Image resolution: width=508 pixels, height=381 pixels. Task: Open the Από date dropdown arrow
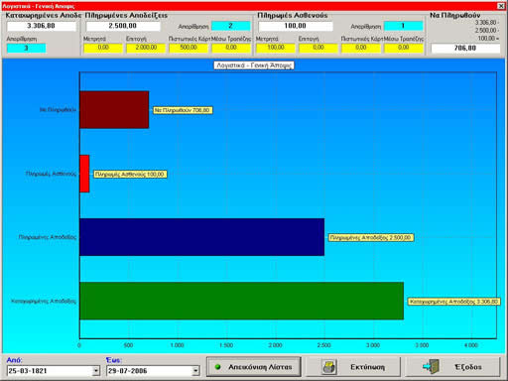96,371
